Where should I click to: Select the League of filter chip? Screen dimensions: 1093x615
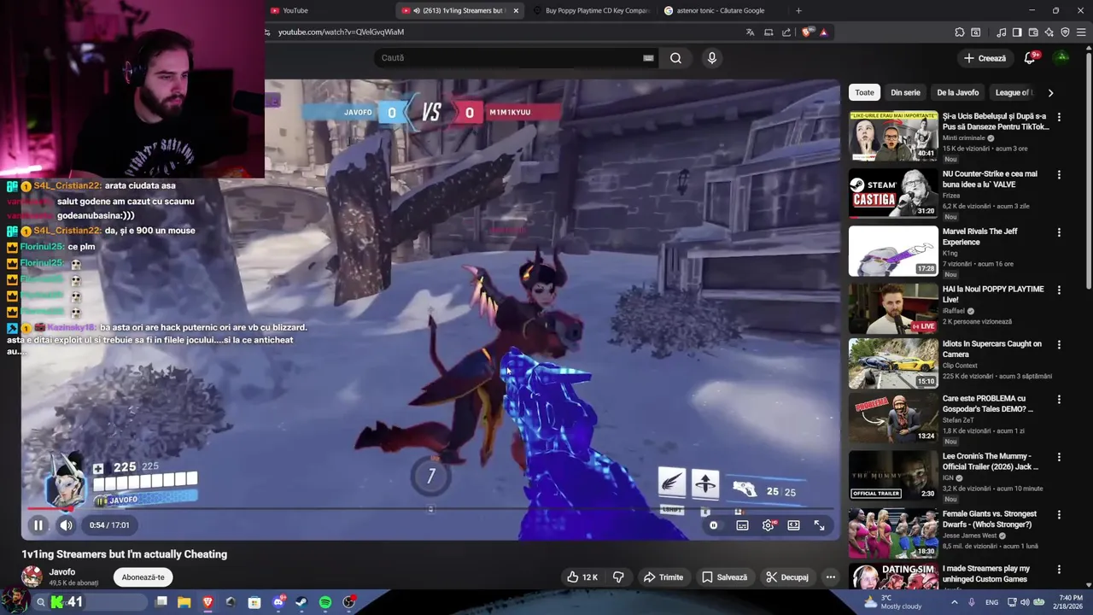(1013, 92)
